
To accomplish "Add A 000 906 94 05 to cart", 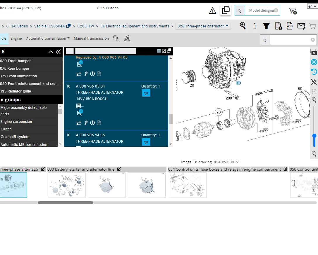I will pyautogui.click(x=146, y=142).
